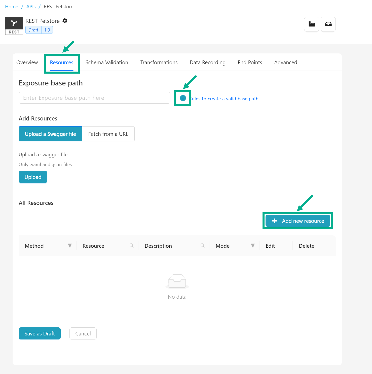Click the APIs breadcrumb link

coord(31,7)
